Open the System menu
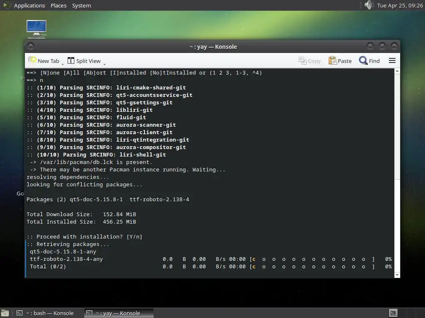 (x=82, y=5)
